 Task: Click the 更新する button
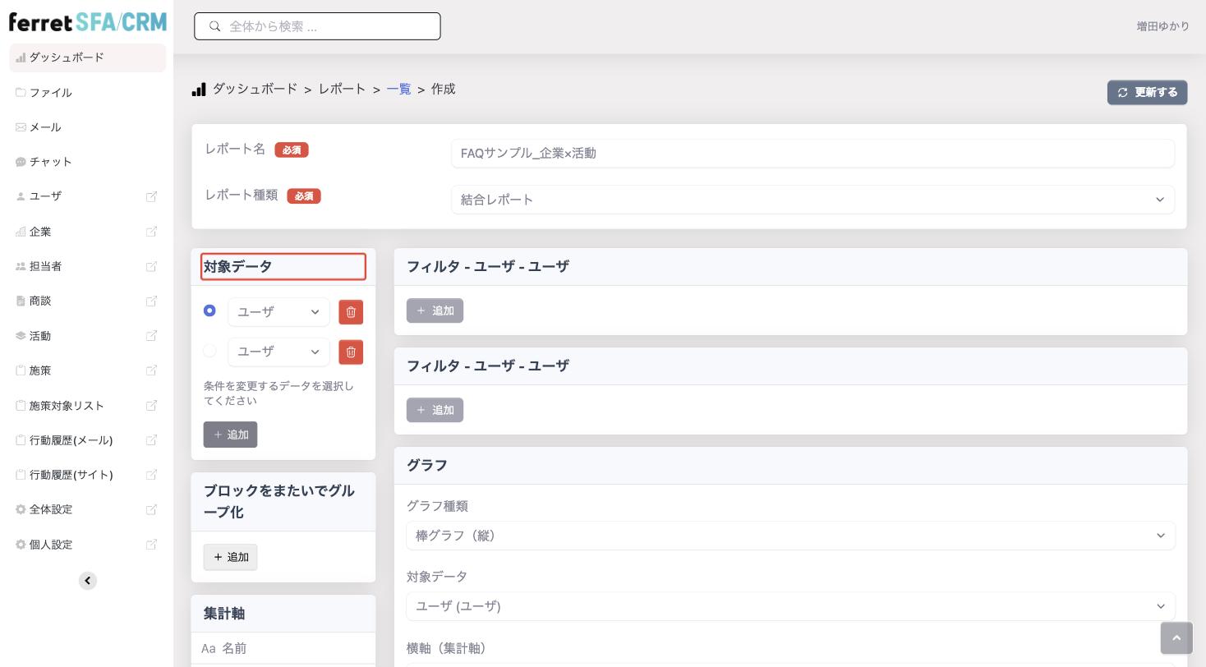(1147, 92)
